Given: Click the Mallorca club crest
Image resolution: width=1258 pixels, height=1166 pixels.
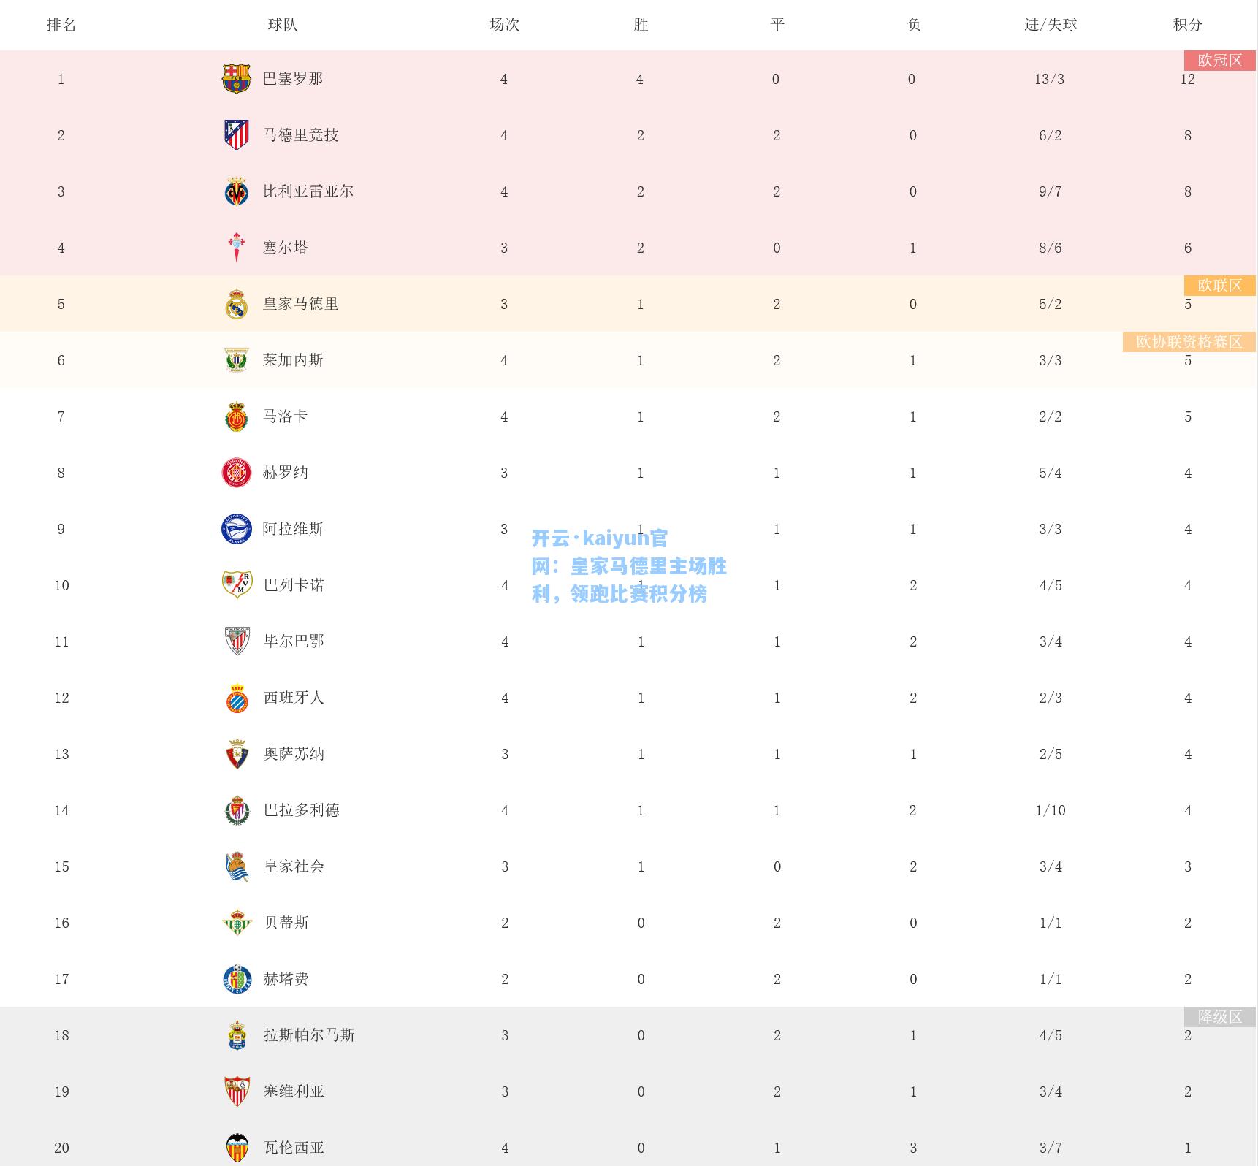Looking at the screenshot, I should [x=236, y=416].
